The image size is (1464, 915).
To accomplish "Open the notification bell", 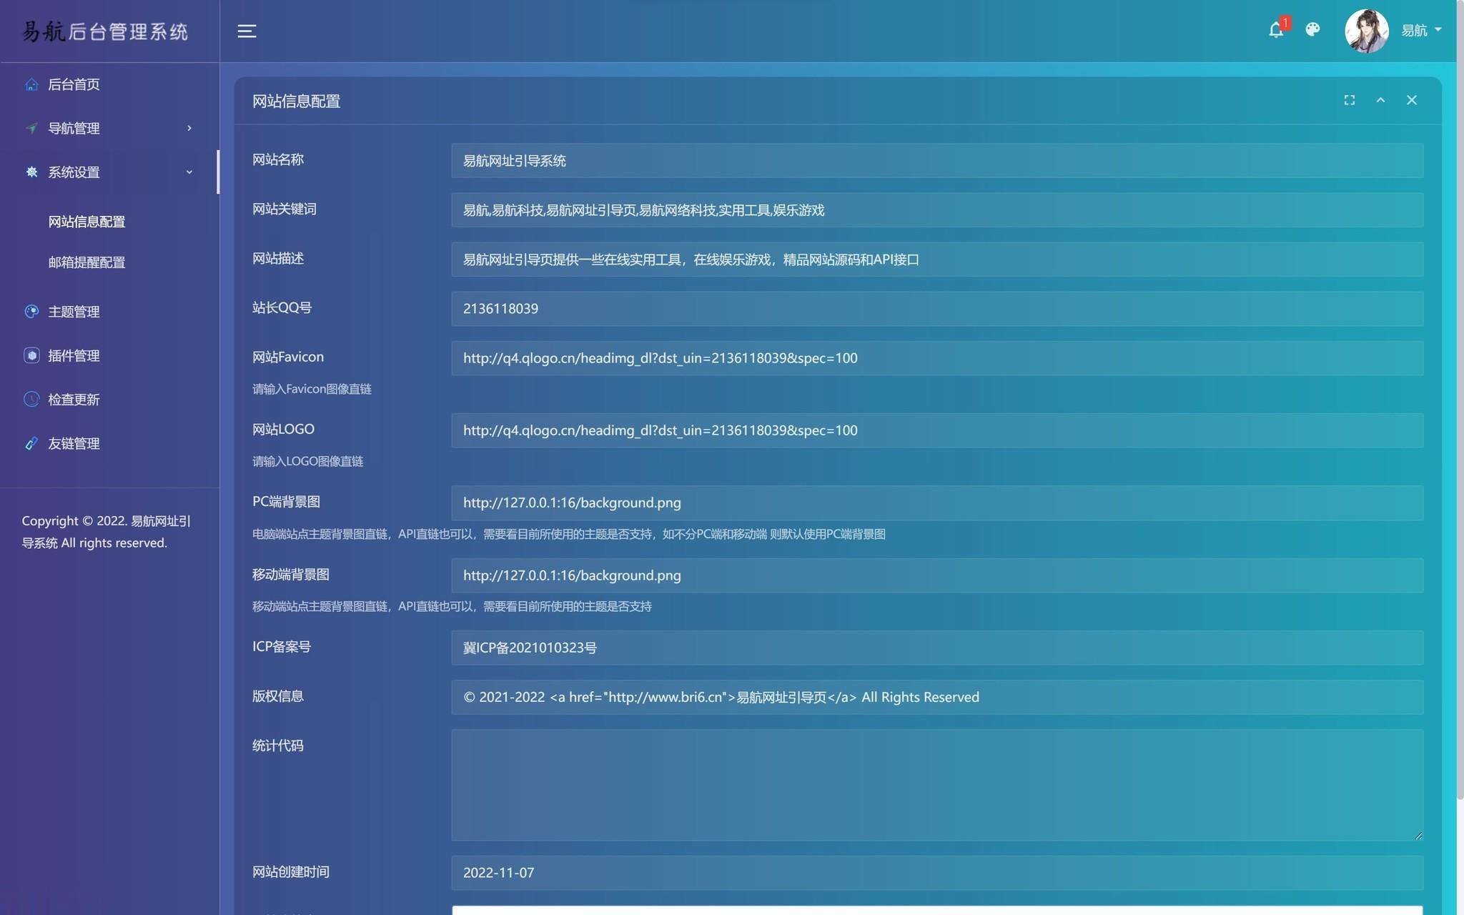I will [x=1276, y=30].
